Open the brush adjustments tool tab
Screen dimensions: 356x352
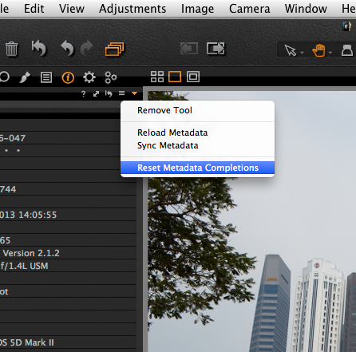pyautogui.click(x=25, y=77)
